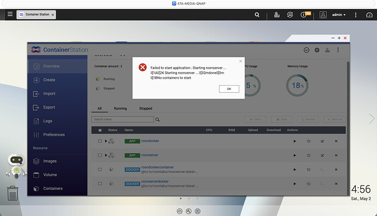This screenshot has width=377, height=216.
Task: Remove the roonserver application
Action: 336,155
